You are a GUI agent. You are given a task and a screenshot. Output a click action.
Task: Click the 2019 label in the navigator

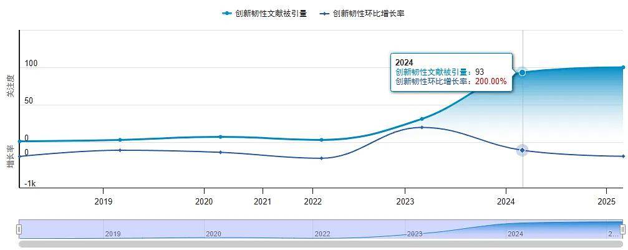[x=112, y=234]
